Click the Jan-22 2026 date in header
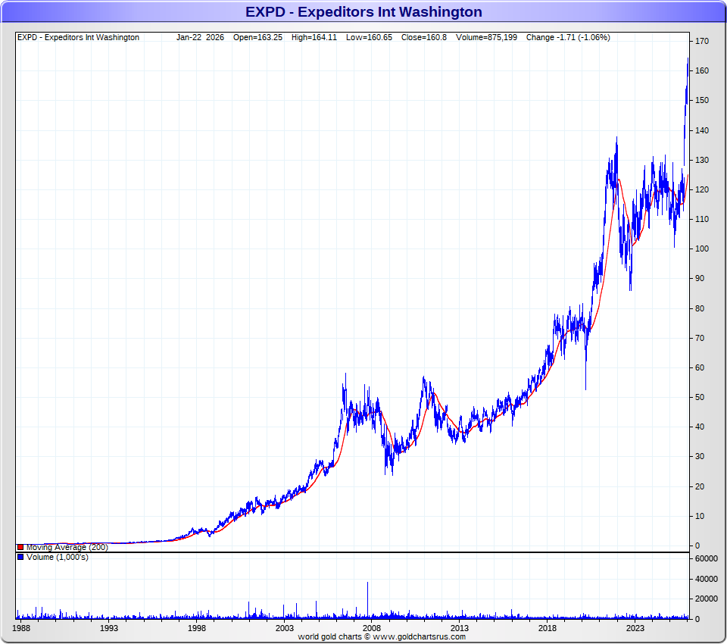The image size is (727, 644). click(x=200, y=37)
